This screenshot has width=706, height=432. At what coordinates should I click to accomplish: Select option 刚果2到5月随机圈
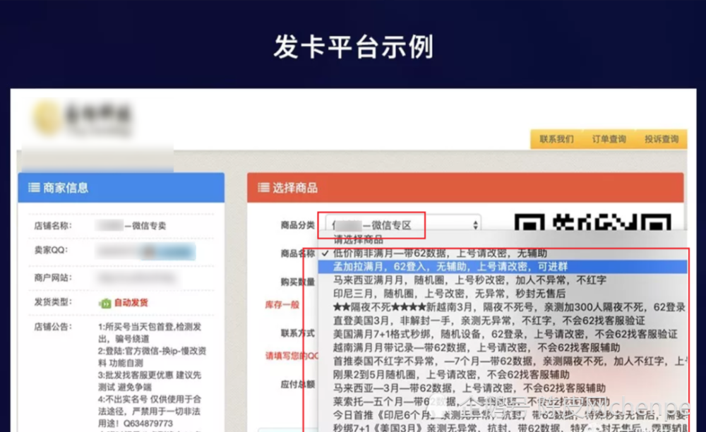point(503,375)
